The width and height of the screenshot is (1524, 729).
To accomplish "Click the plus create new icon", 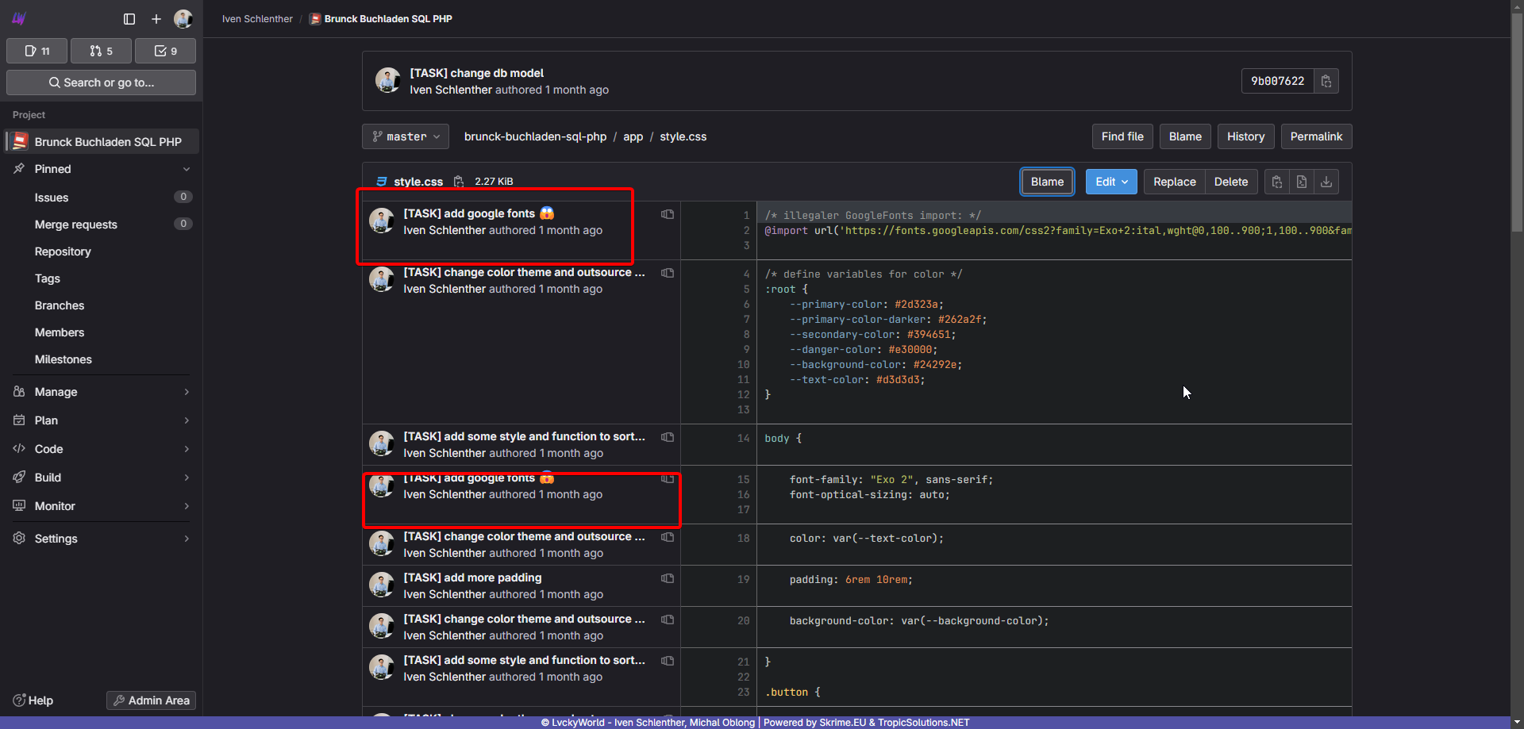I will (x=156, y=19).
